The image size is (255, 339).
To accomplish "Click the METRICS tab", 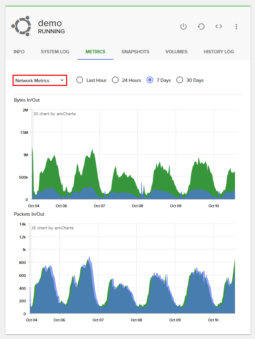I will (95, 52).
